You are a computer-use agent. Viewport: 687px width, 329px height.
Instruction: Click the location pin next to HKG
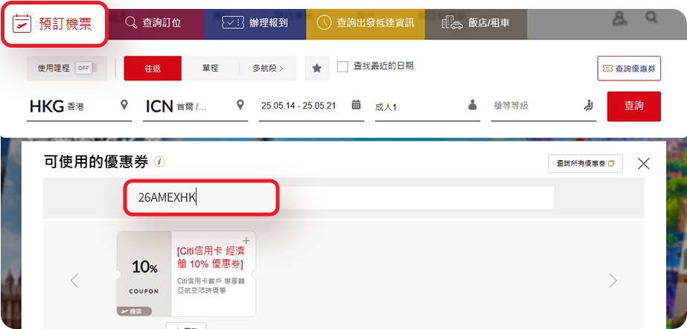click(124, 106)
